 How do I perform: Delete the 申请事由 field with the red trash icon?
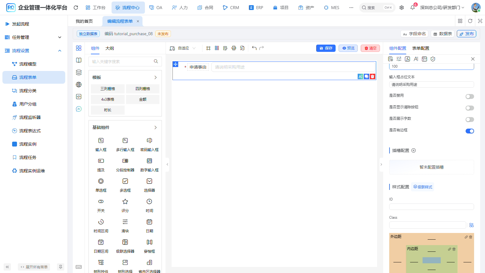[x=373, y=76]
